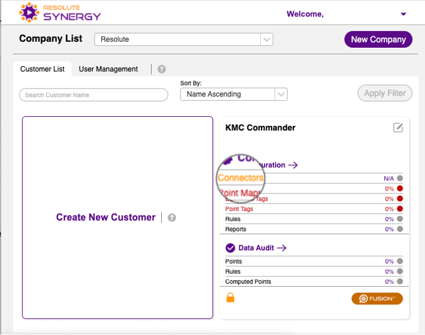Viewport: 425px width, 335px height.
Task: Click the gray dot for Data Audit Points
Action: 400,261
